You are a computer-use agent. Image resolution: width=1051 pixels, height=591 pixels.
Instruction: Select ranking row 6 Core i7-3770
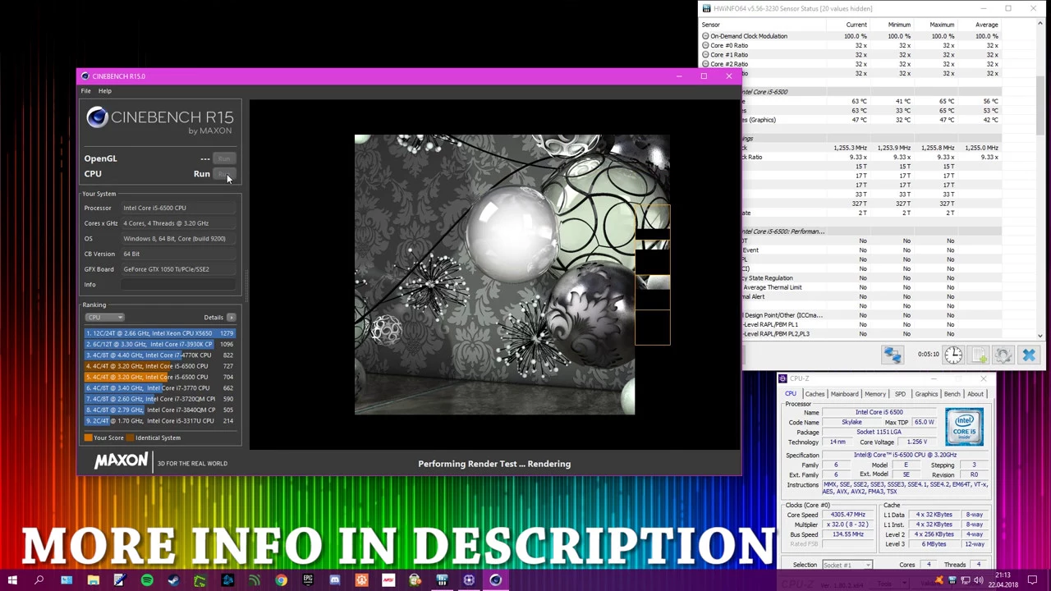(160, 388)
